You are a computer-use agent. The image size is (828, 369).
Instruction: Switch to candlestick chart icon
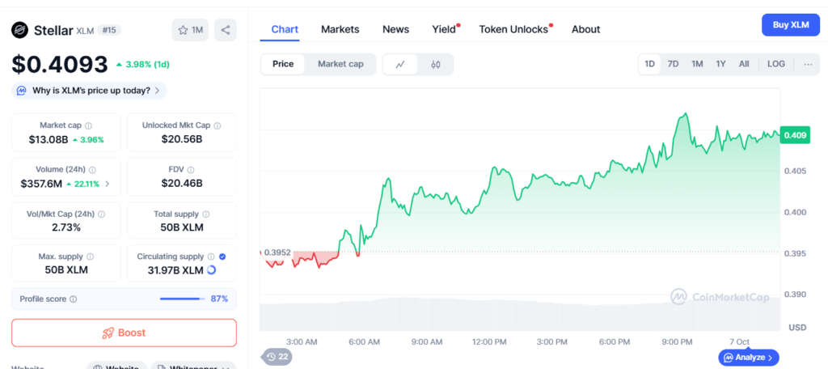(435, 64)
